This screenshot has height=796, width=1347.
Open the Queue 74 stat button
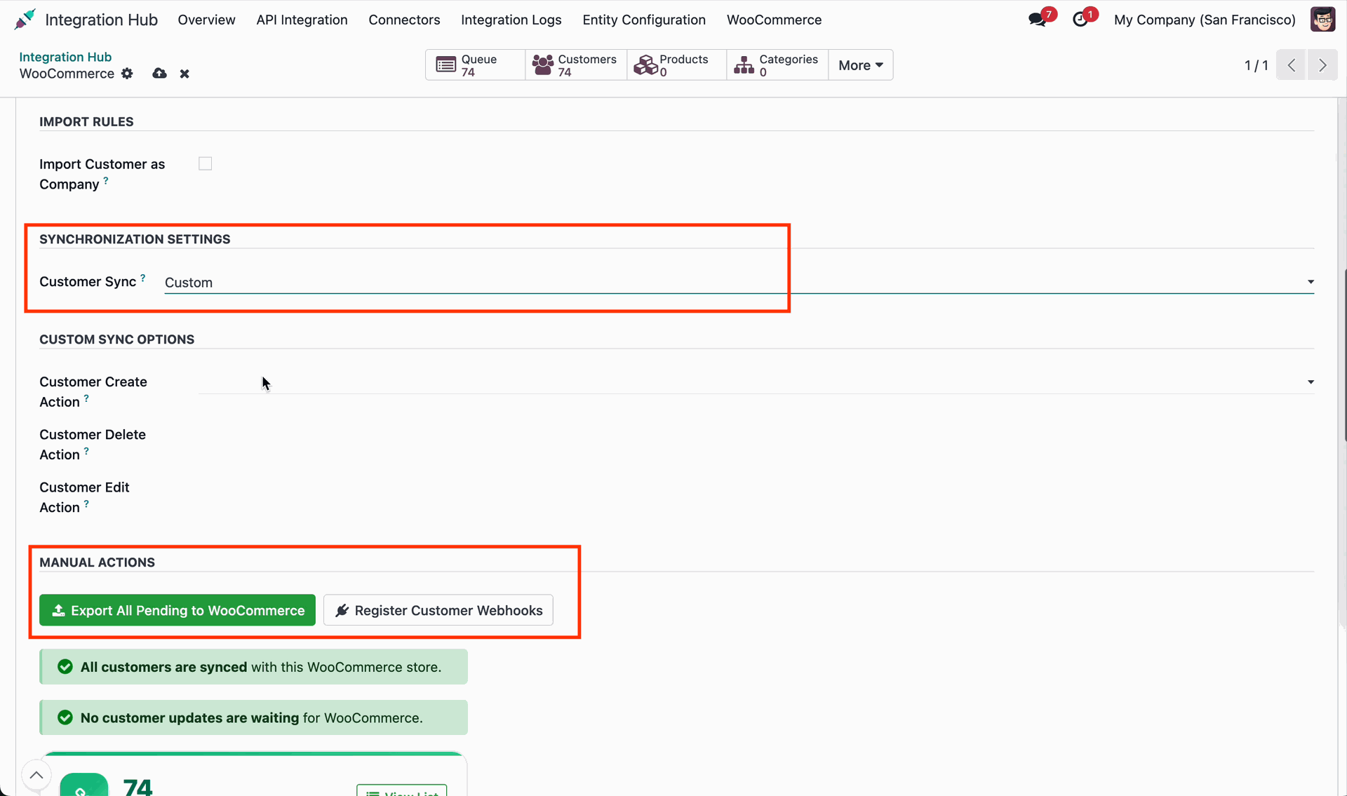[x=475, y=65]
